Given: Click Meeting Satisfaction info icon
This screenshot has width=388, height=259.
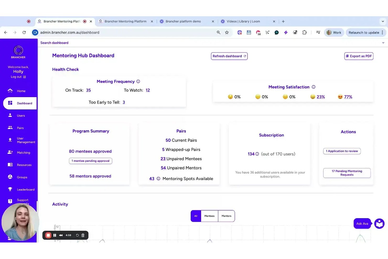Looking at the screenshot, I should (314, 87).
